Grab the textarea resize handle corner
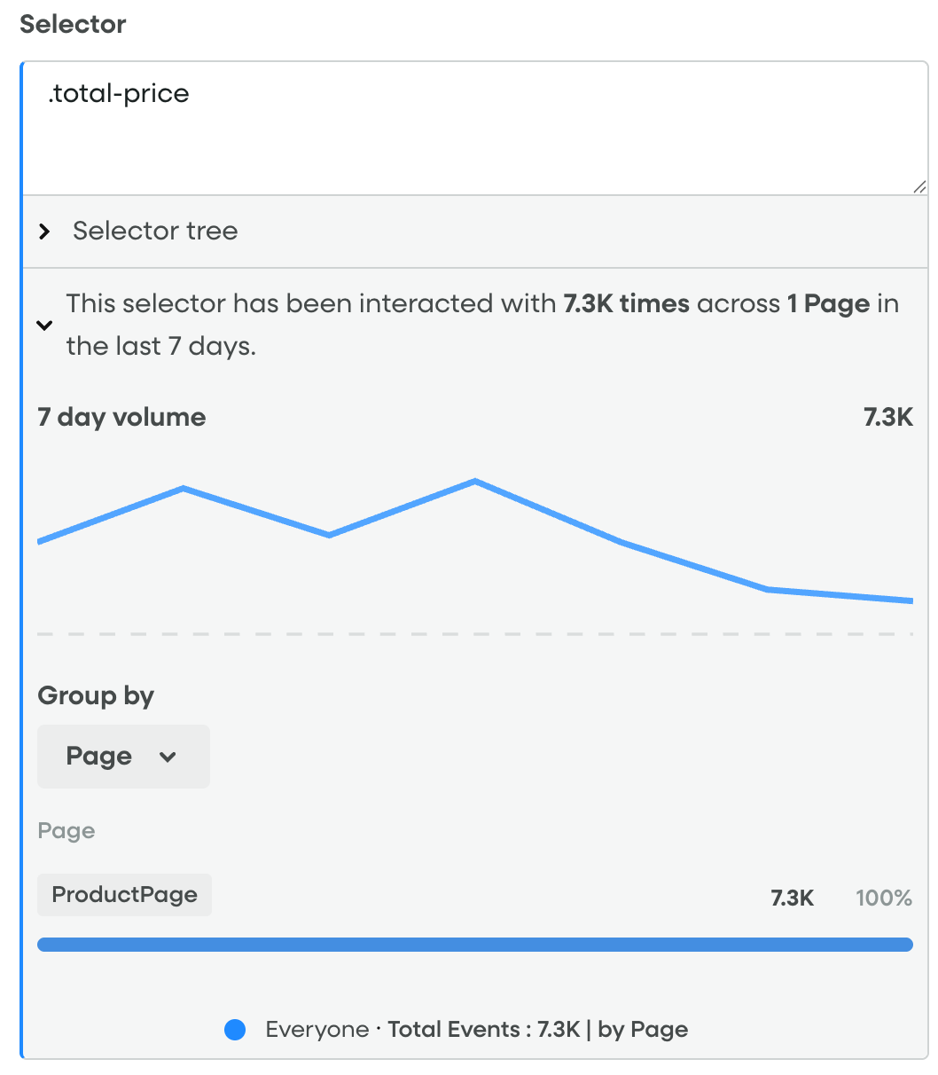 [919, 186]
